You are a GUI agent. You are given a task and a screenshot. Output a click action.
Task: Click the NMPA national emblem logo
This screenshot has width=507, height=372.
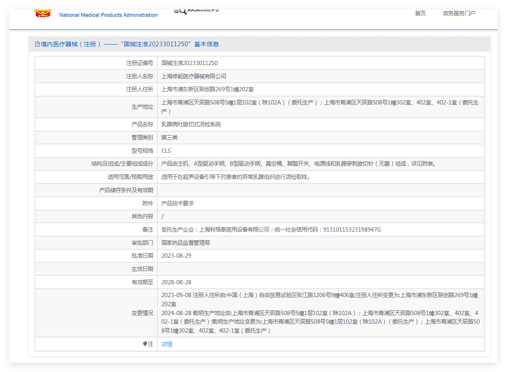(x=43, y=13)
